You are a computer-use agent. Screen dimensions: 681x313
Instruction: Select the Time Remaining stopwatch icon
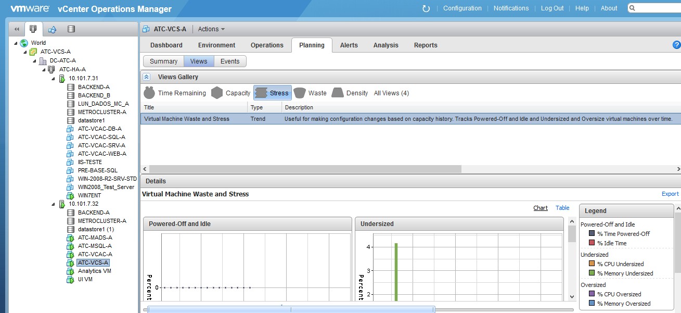pyautogui.click(x=149, y=93)
